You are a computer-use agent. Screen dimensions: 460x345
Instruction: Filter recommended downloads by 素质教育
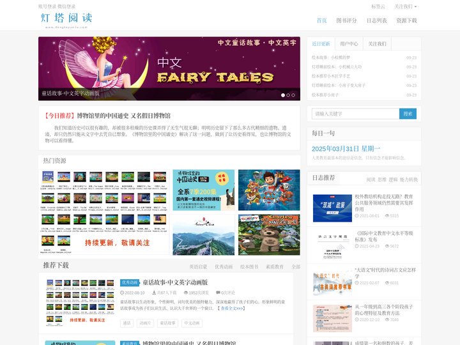coord(275,266)
